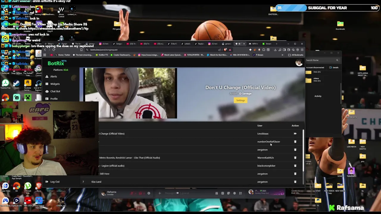
Task: Reload the browser page
Action: pos(54,50)
